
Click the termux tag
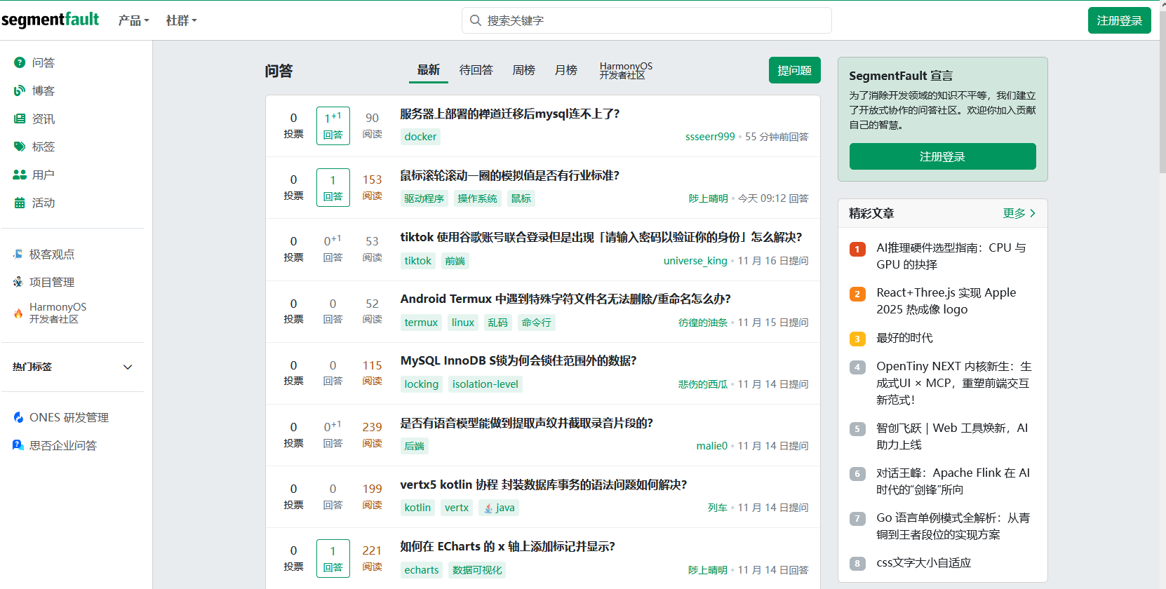click(421, 323)
